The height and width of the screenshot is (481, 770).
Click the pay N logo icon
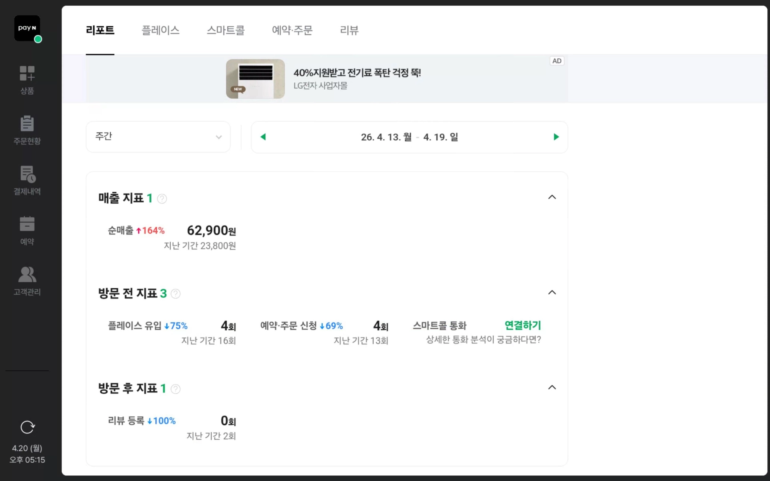(x=27, y=28)
